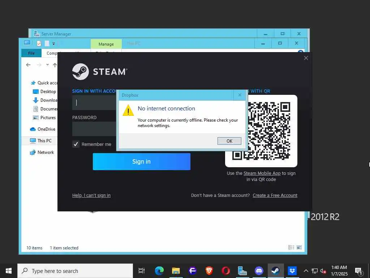Open the Create a Free Account link
Screen dimensions: 370x278
[x=275, y=195]
